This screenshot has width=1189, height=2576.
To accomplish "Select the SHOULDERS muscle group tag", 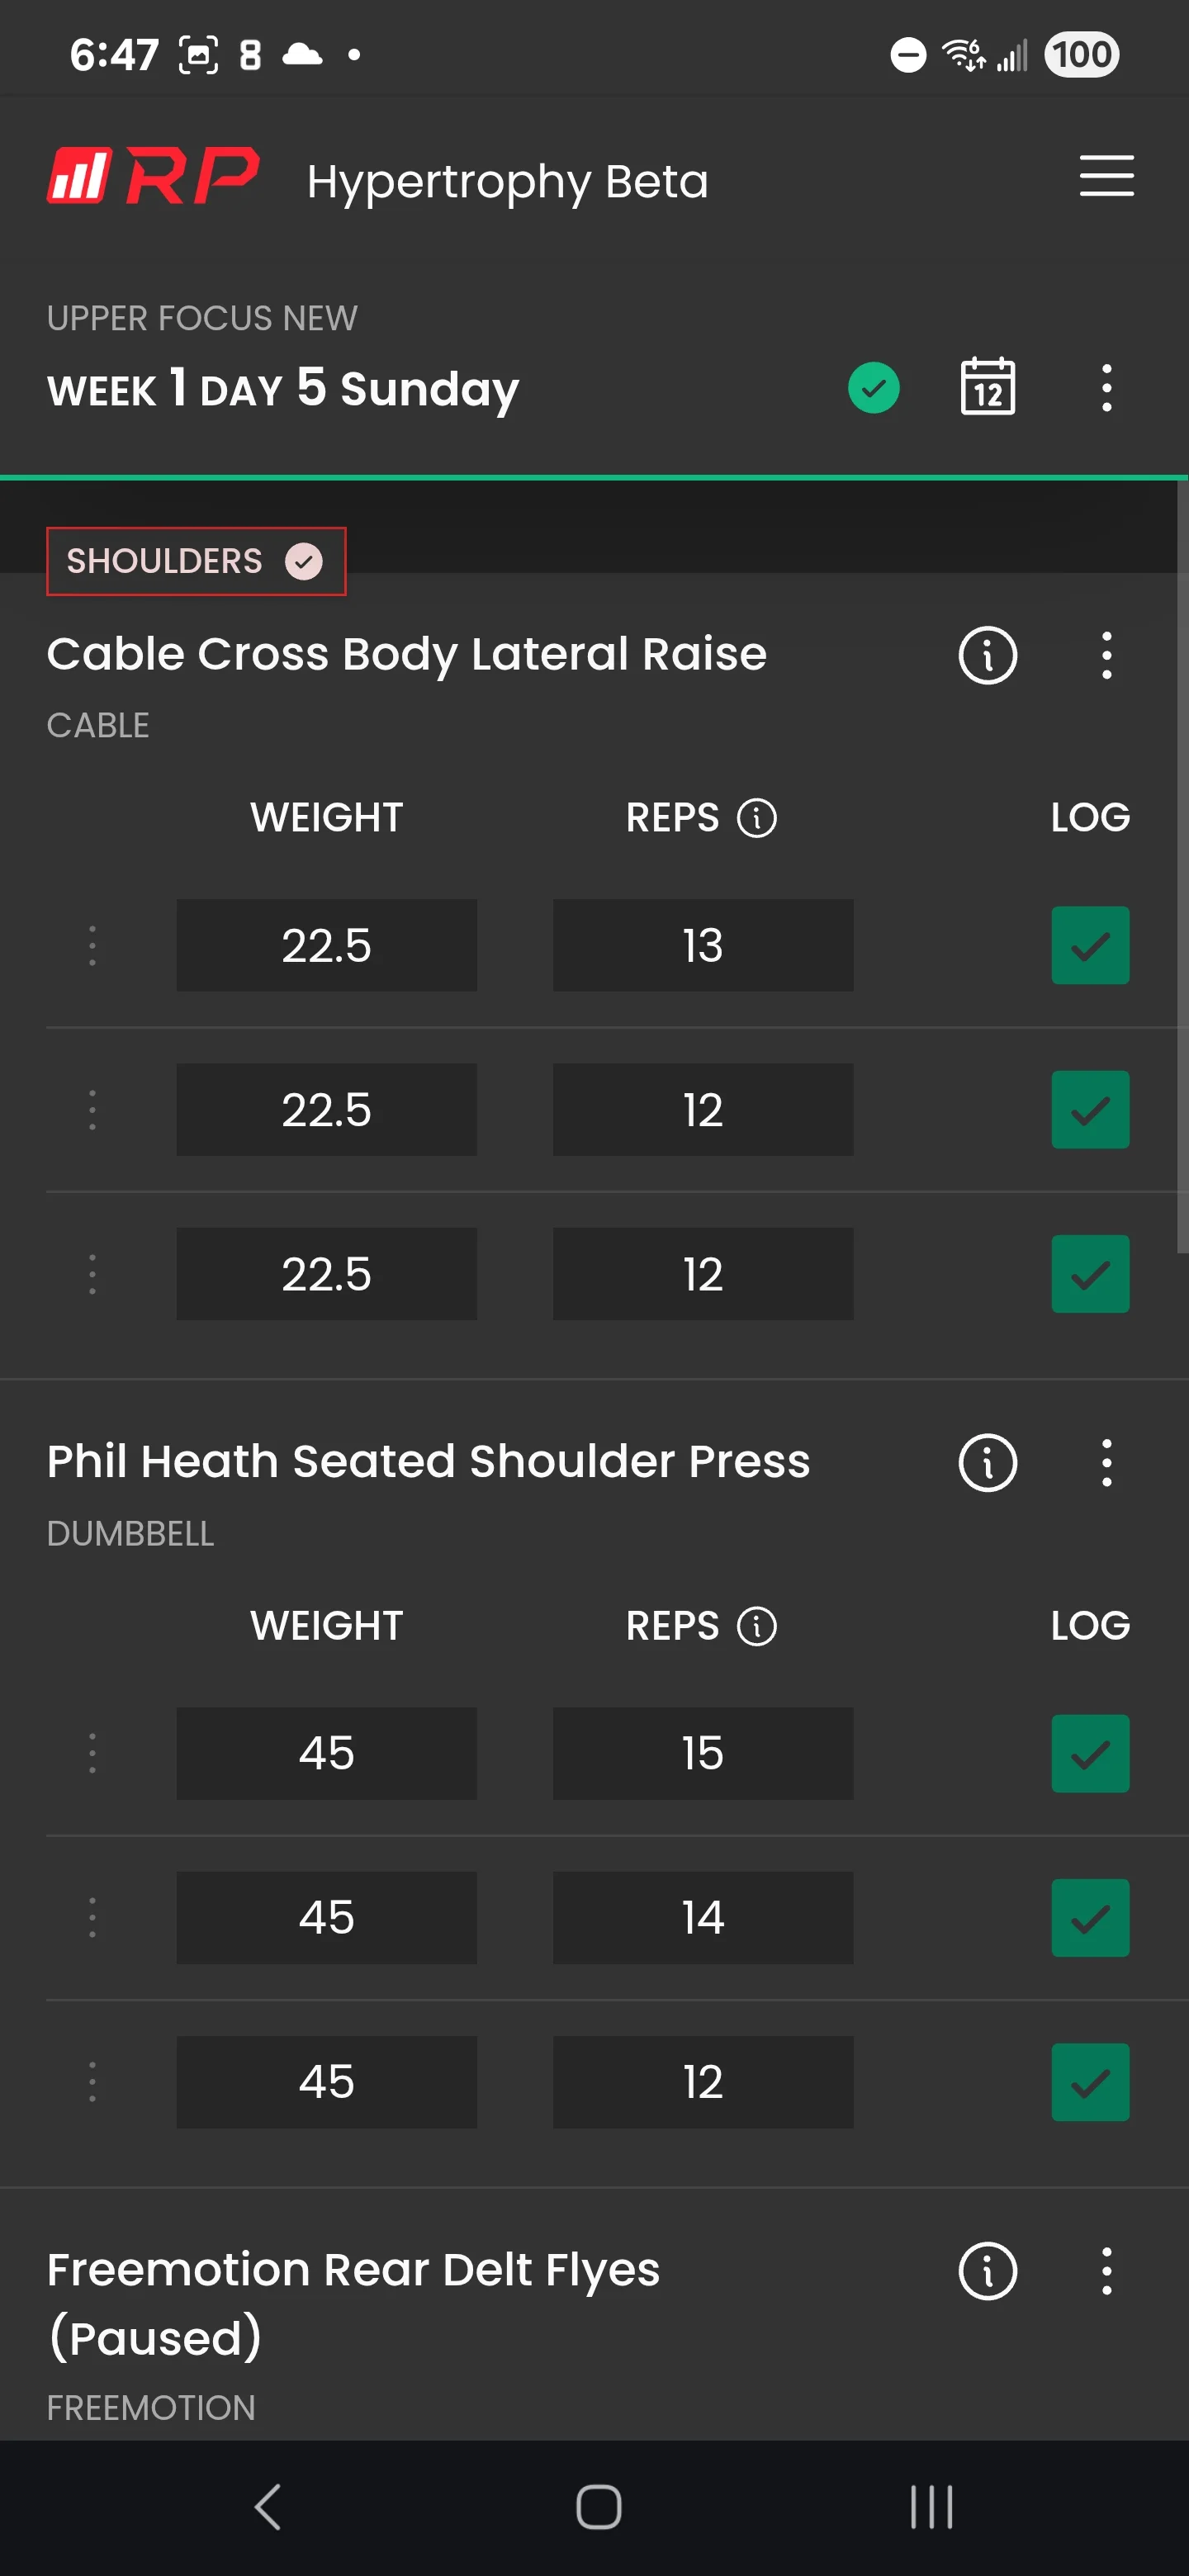I will point(196,561).
